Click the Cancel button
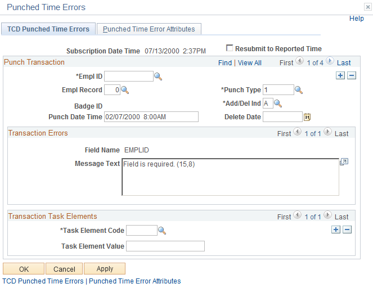 pos(64,269)
